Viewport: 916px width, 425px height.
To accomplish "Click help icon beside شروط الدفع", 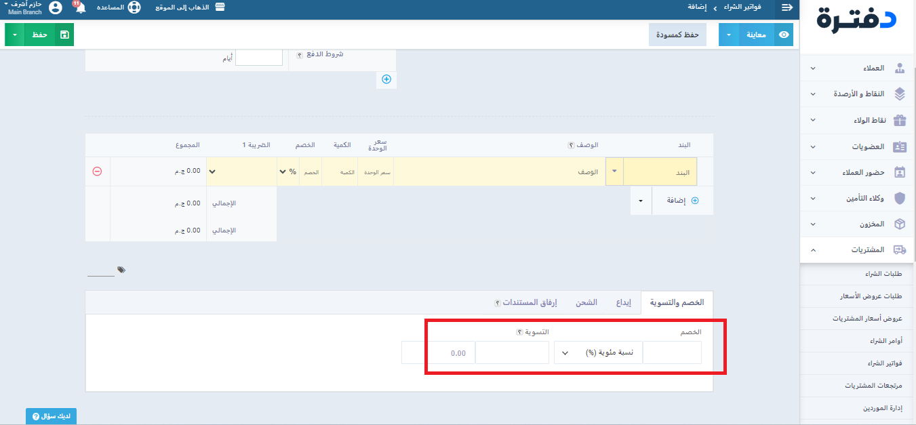I will 300,56.
